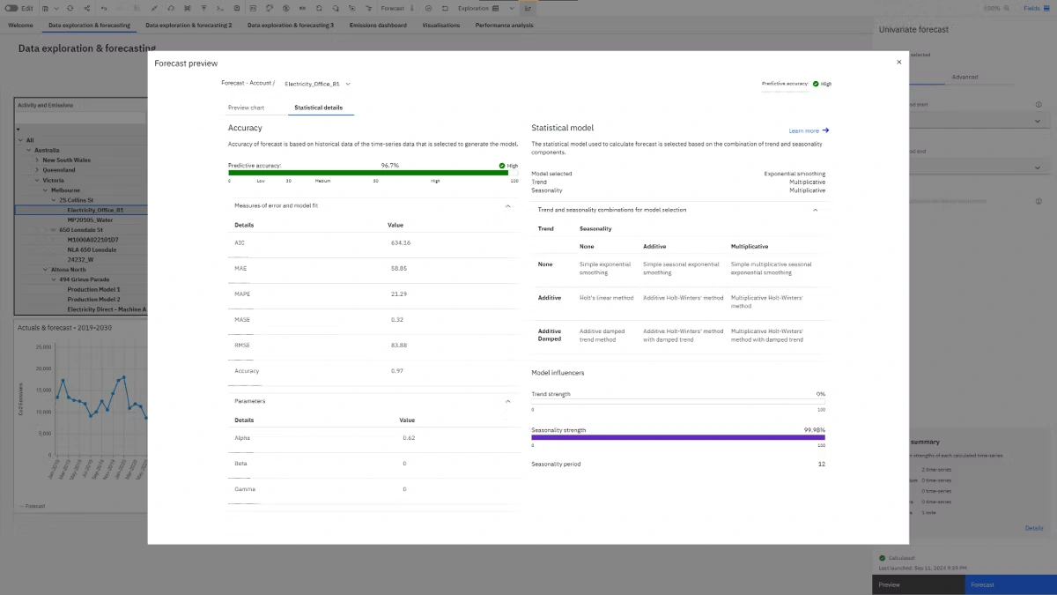The width and height of the screenshot is (1057, 595).
Task: Open the Learn more link
Action: point(803,130)
